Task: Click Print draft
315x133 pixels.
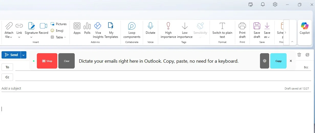Action: [x=242, y=30]
